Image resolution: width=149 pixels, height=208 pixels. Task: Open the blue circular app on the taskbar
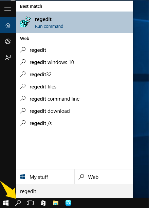pos(68,203)
